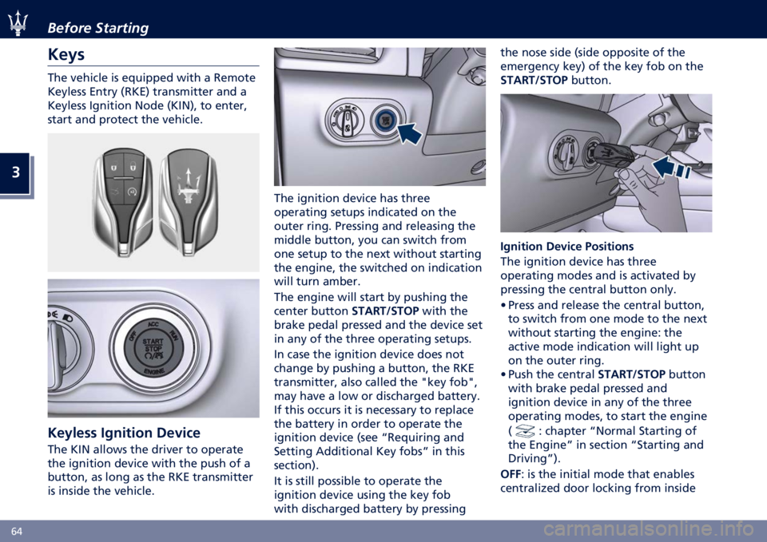
Task: Click the Maserati trident logo in header
Action: (18, 23)
